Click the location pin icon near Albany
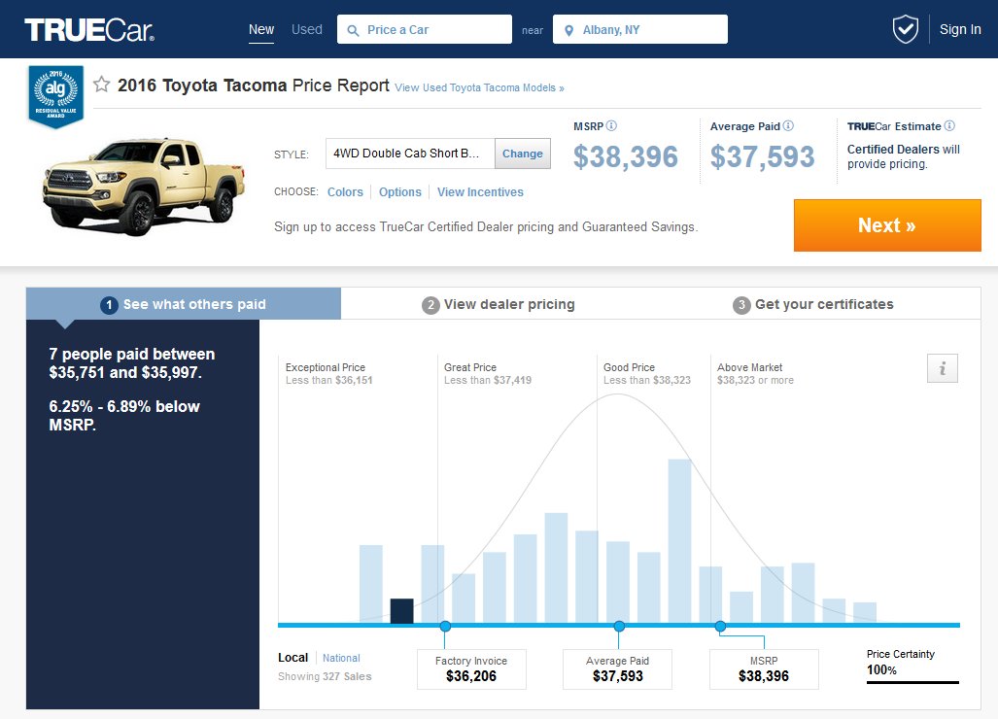 (x=569, y=30)
